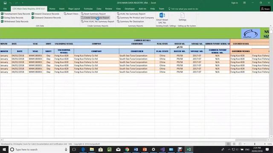This screenshot has height=153, width=273.
Task: Click the Save icon in title bar
Action: point(5,3)
